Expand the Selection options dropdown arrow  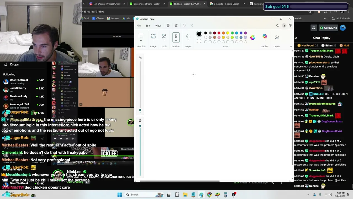[x=141, y=41]
